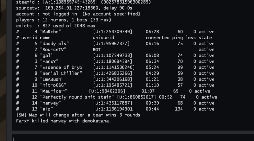Click the "Essence of bryo" player name

pos(61,67)
